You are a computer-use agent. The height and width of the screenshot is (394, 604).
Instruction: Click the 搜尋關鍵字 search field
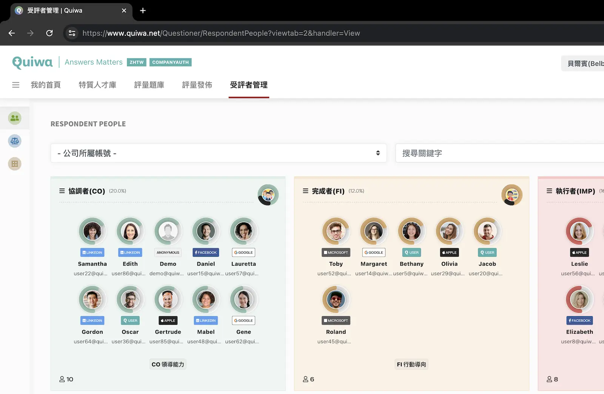tap(498, 153)
